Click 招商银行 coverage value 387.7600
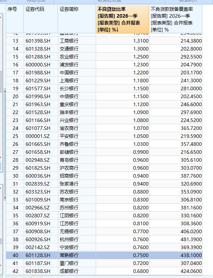 176,176
